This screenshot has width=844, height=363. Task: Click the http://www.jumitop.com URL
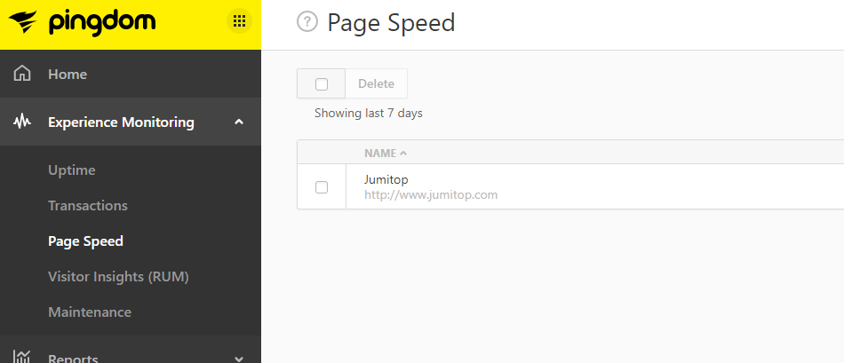tap(431, 194)
